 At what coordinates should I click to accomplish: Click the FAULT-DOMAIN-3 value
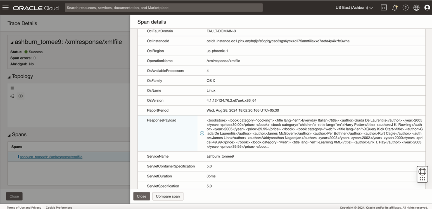pos(221,31)
